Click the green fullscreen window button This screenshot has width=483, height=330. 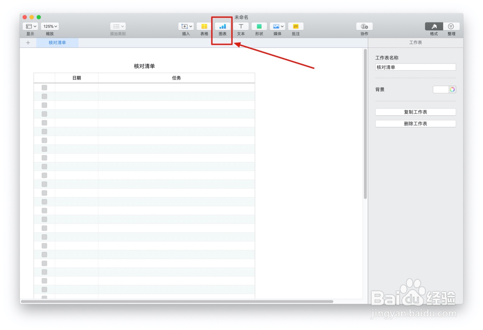[x=39, y=17]
